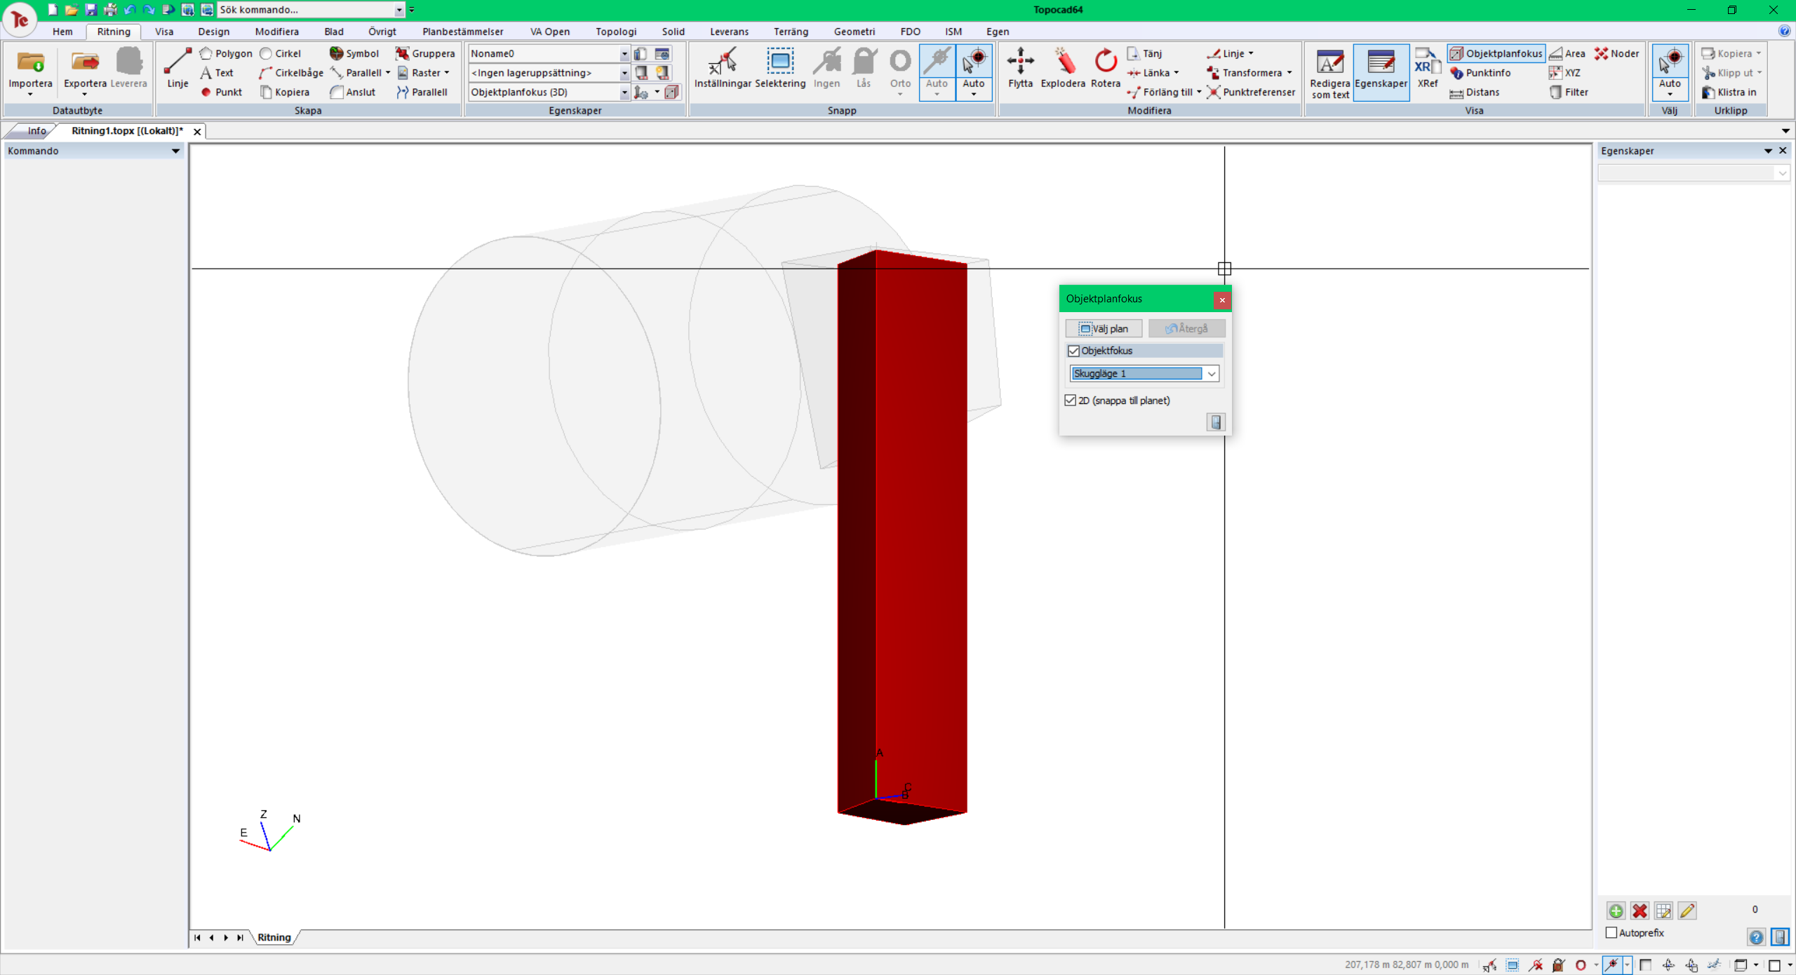Uncheck the Objektfokus checkbox

(x=1073, y=351)
